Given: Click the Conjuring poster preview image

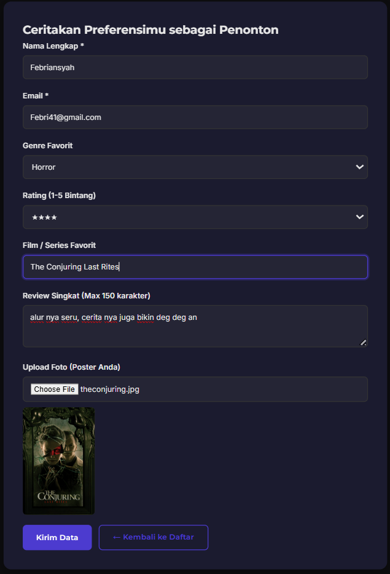Looking at the screenshot, I should point(59,460).
